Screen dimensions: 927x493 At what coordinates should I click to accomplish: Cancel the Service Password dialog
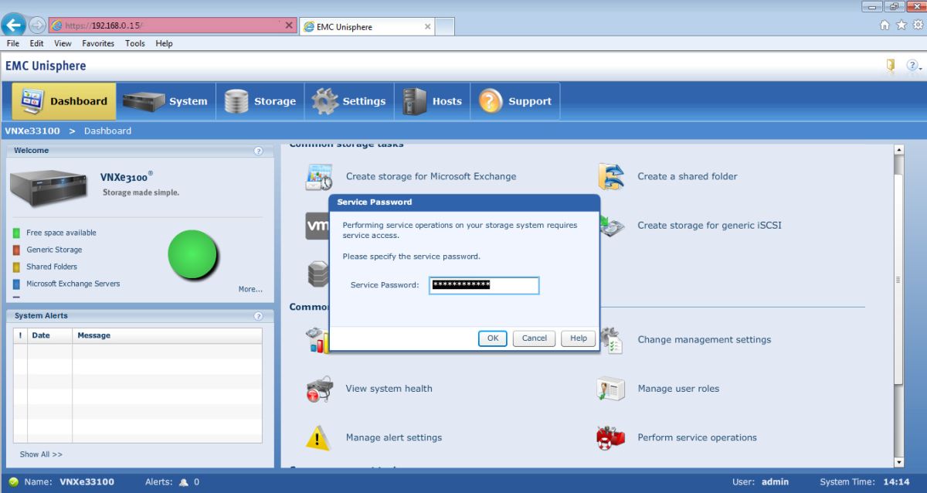coord(534,338)
